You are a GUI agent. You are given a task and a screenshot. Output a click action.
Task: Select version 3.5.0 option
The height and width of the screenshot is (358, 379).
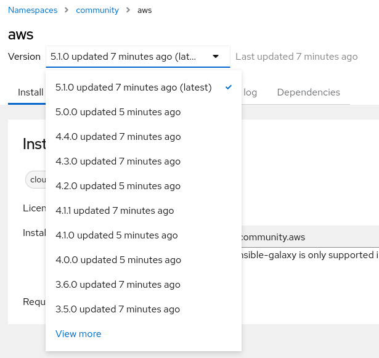(118, 309)
